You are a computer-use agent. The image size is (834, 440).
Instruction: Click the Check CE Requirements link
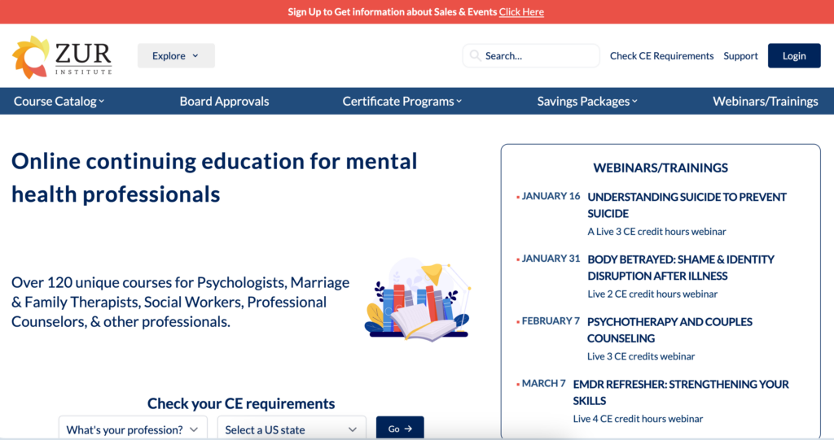point(661,56)
